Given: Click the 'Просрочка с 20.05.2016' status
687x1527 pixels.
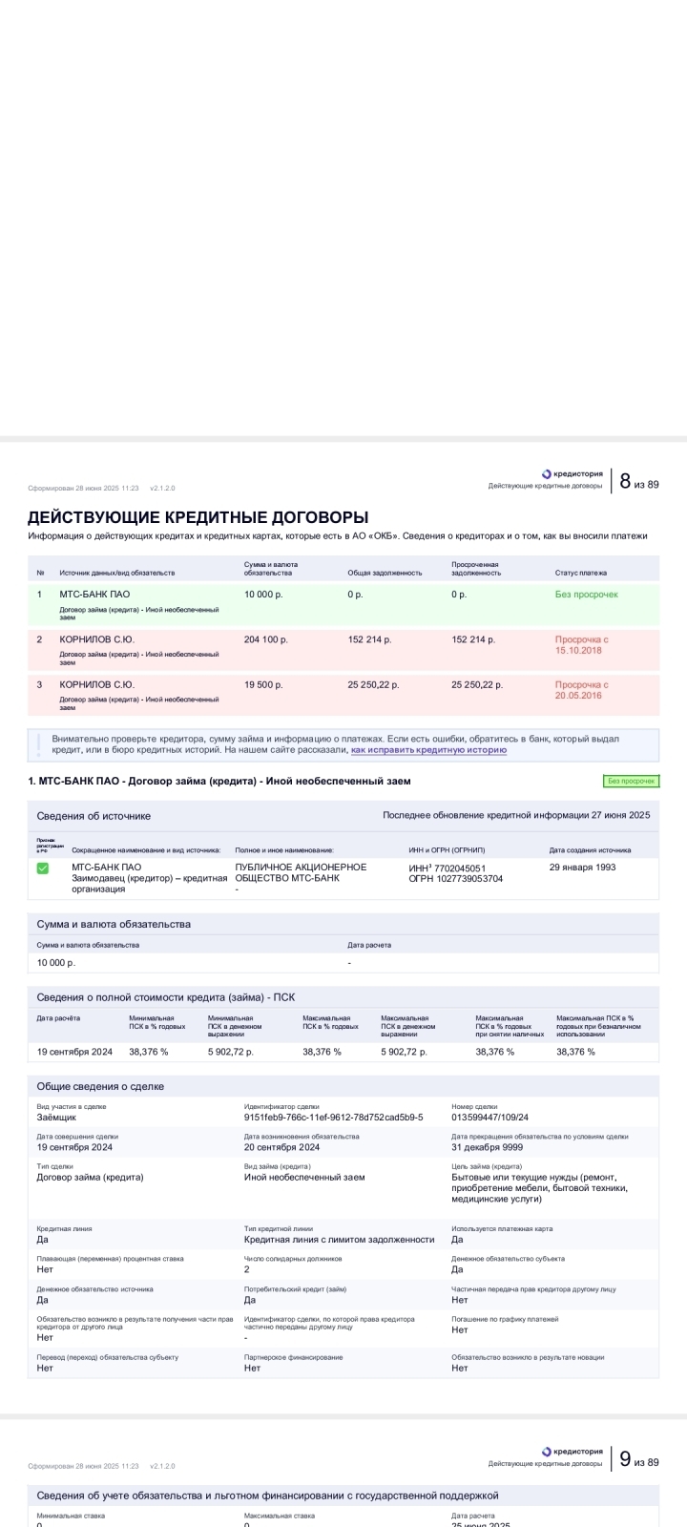Looking at the screenshot, I should pyautogui.click(x=581, y=690).
